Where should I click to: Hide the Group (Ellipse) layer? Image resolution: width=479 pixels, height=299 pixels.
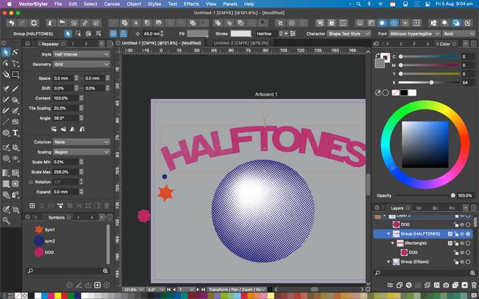pos(462,262)
